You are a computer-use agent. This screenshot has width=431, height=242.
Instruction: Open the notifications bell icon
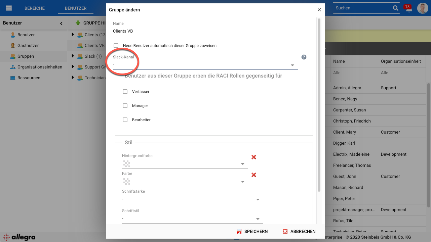pos(408,9)
